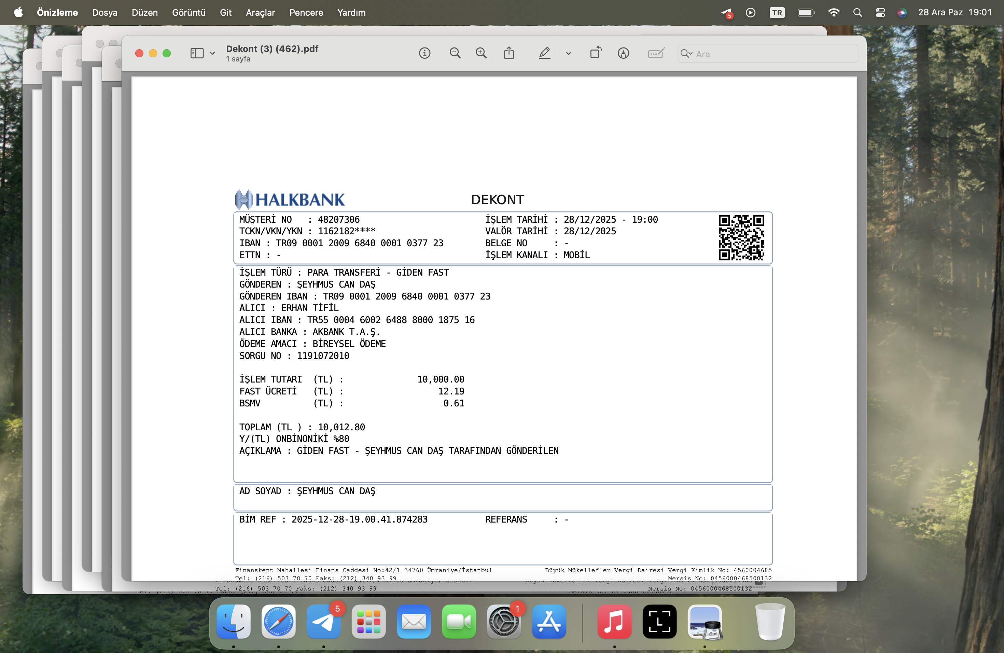Click the BSMV value 0.61

pos(454,403)
